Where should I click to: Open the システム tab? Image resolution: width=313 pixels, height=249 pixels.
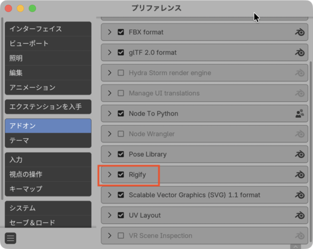(48, 208)
